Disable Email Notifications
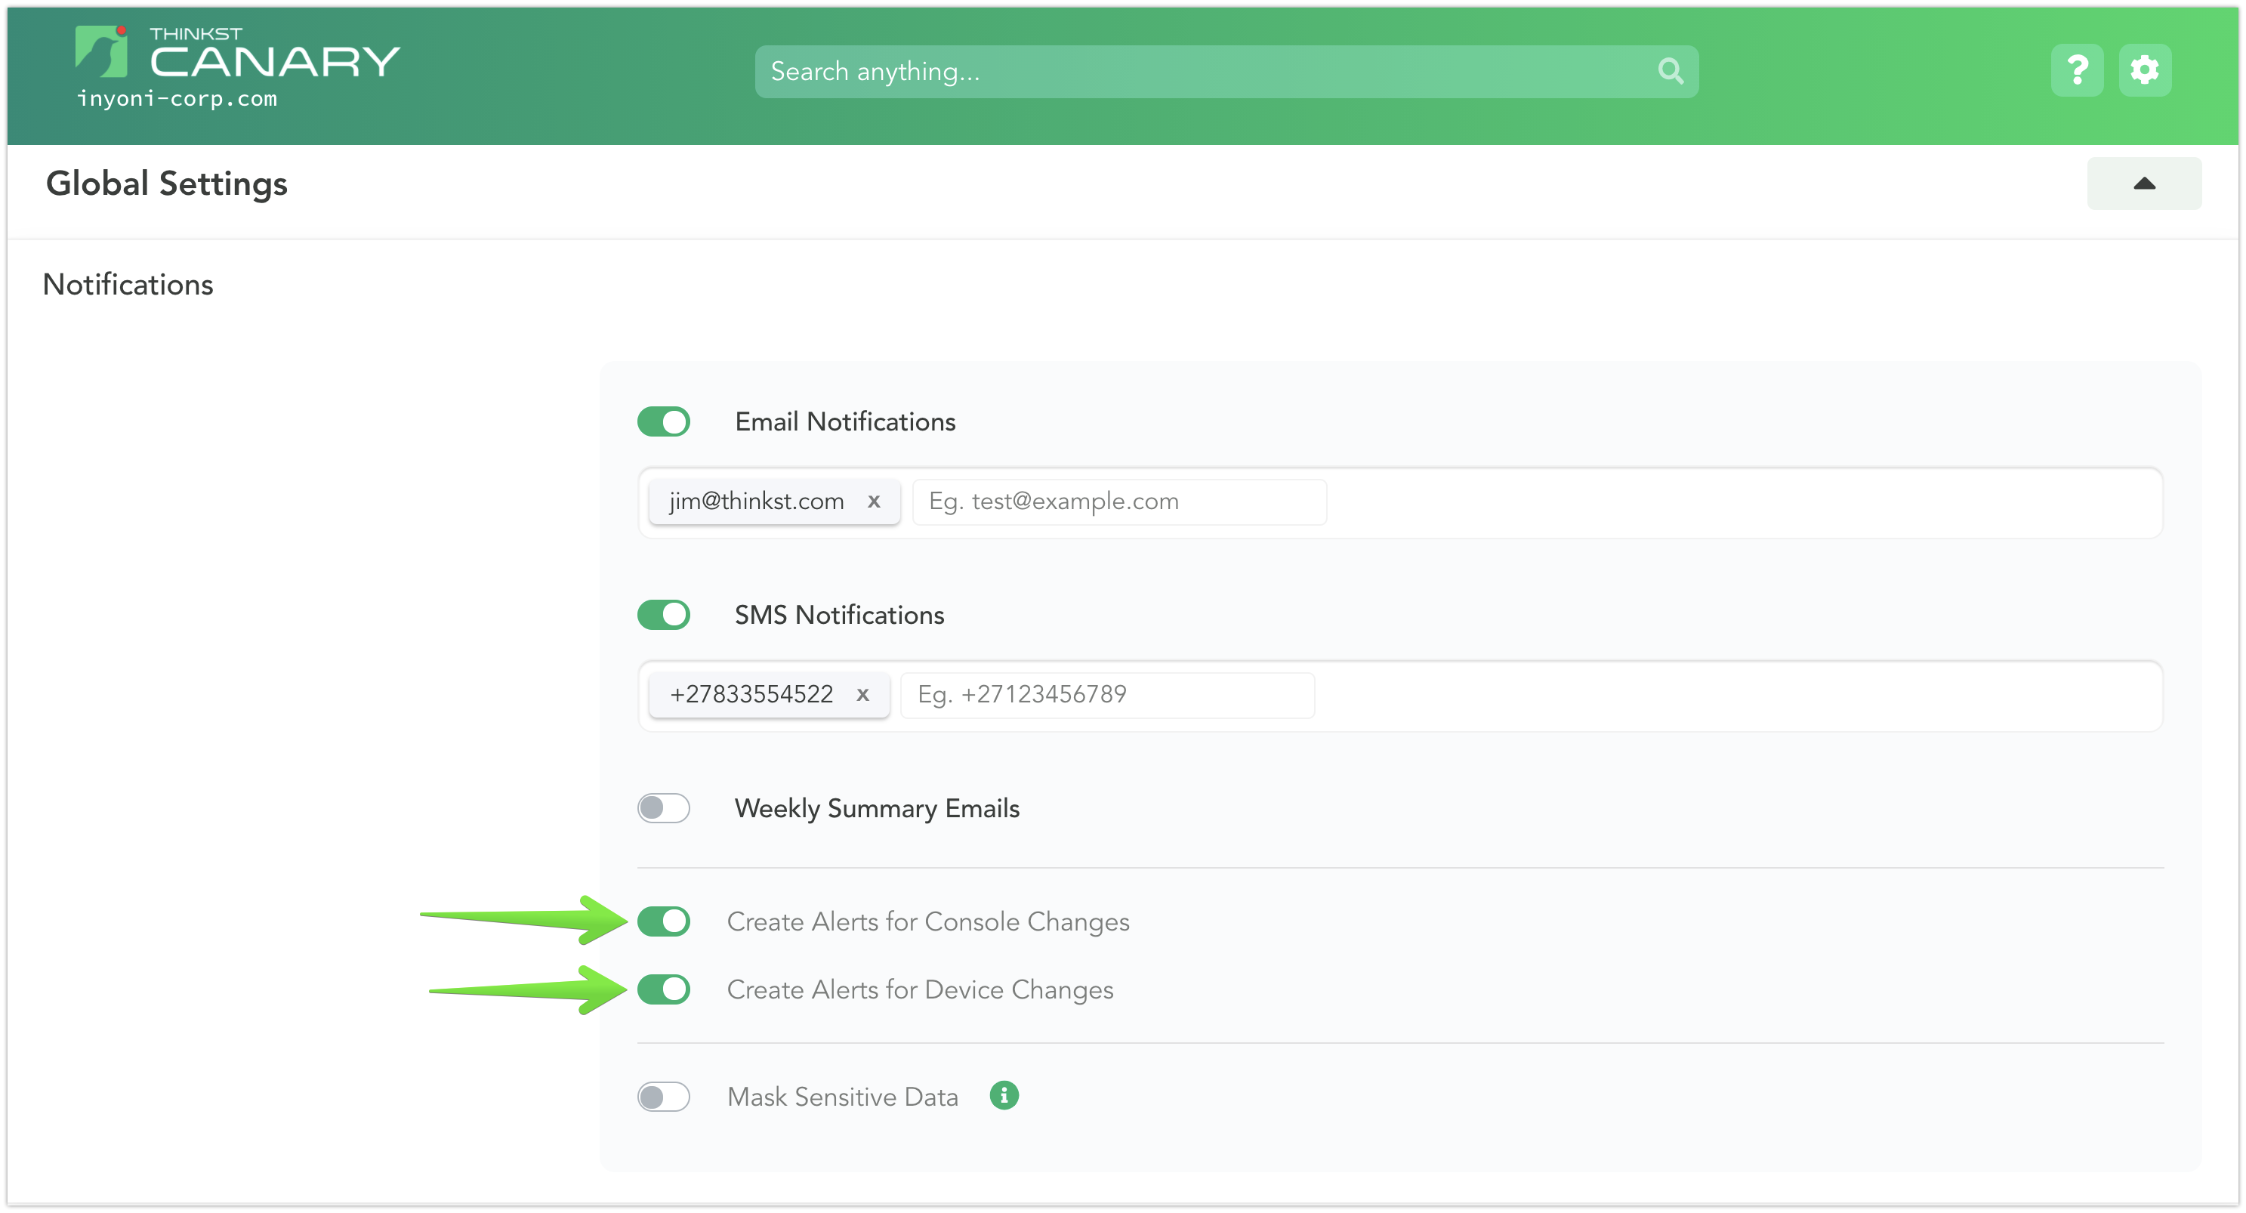The image size is (2246, 1213). coord(664,421)
